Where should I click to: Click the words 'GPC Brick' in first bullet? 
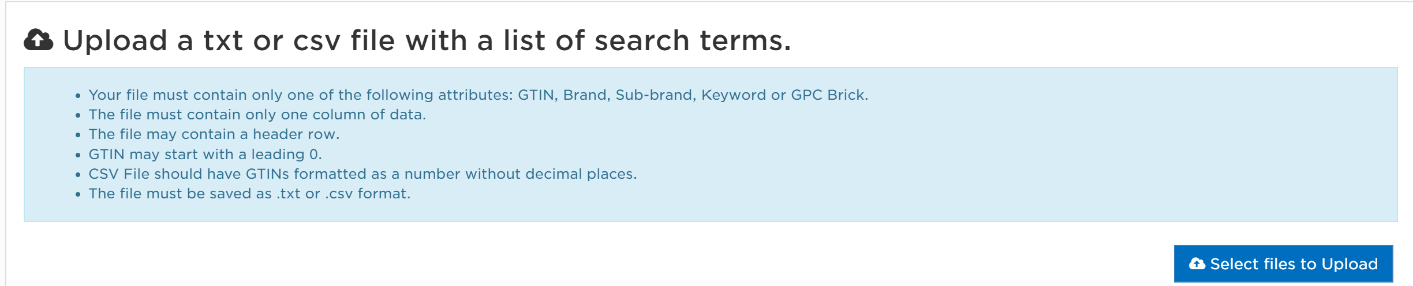[x=829, y=95]
